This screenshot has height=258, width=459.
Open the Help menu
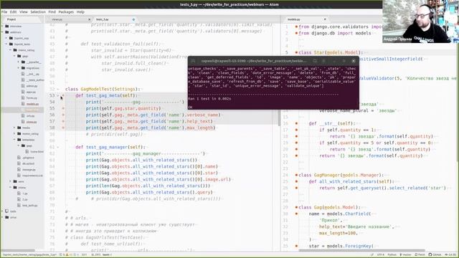click(80, 12)
